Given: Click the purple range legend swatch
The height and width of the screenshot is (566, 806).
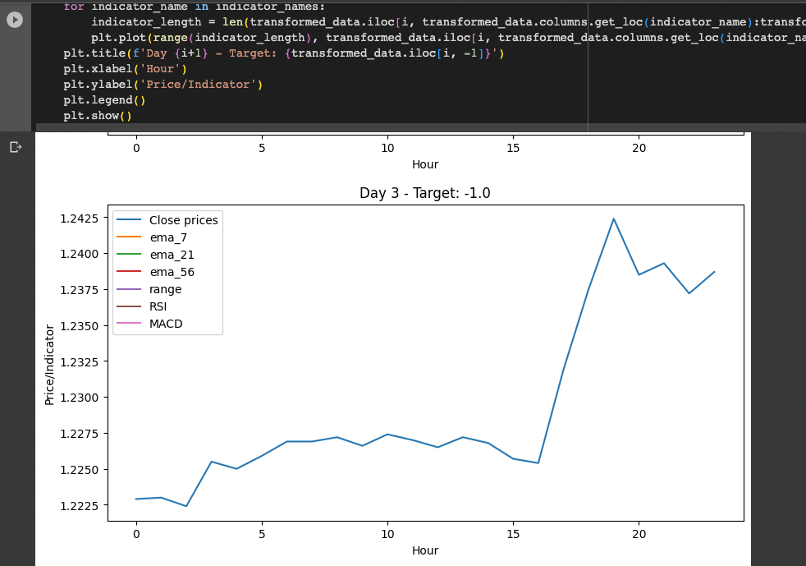Looking at the screenshot, I should [x=129, y=289].
